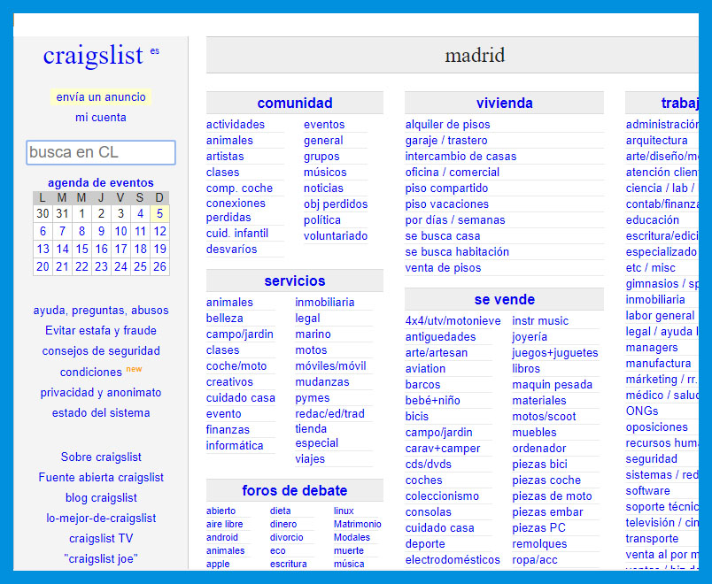Open 'viajes' under servicios

310,458
